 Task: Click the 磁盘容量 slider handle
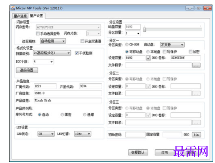click(x=145, y=29)
